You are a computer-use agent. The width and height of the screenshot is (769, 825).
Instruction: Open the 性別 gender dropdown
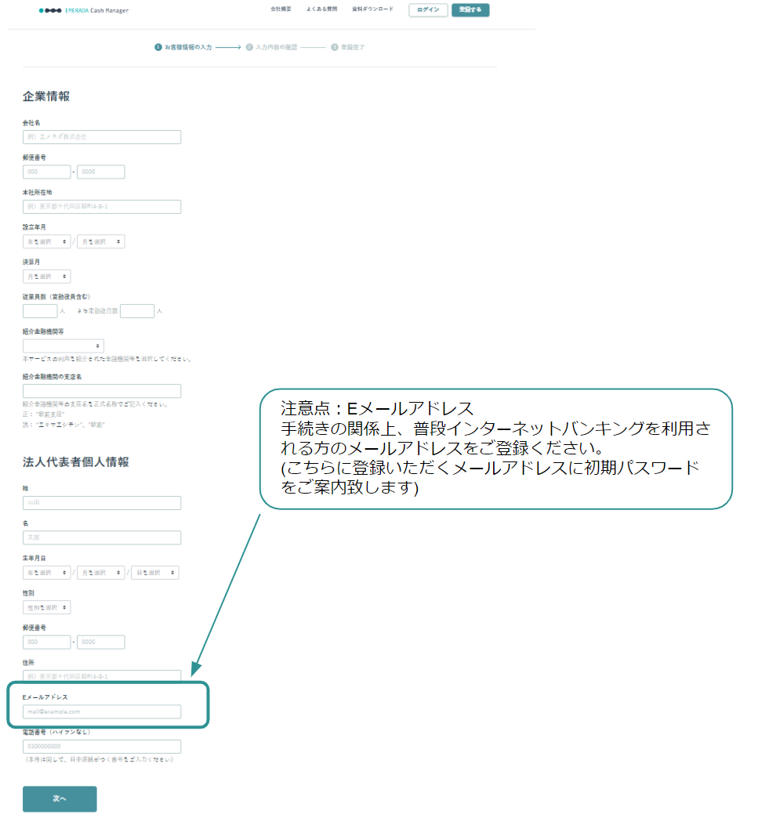tap(46, 607)
